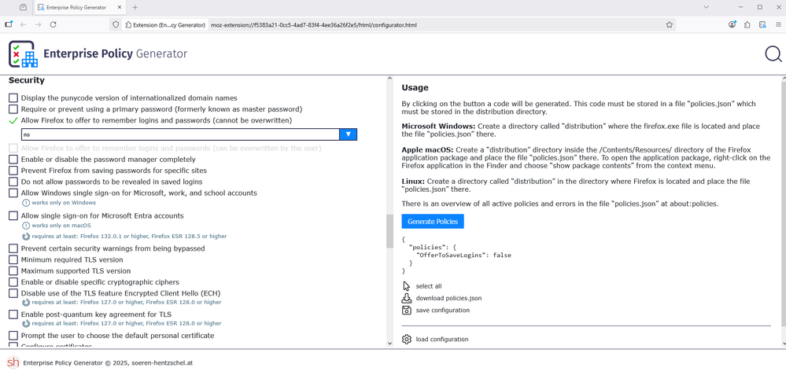786x375 pixels.
Task: Open a new browser tab
Action: [x=135, y=7]
